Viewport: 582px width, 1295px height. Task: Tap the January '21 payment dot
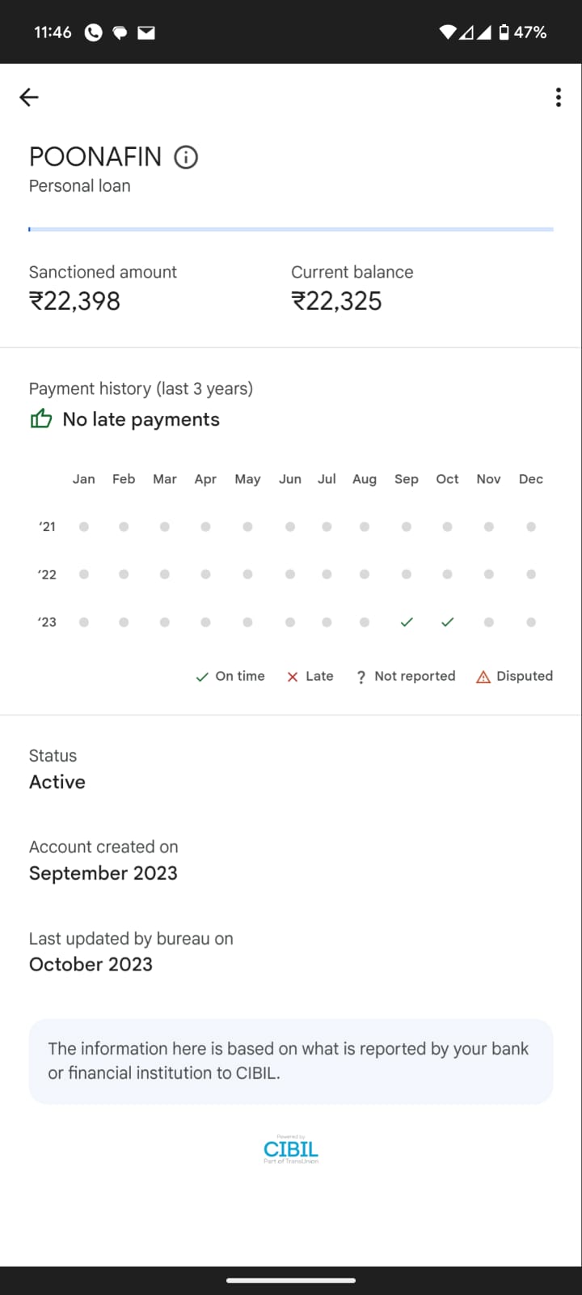click(x=84, y=527)
